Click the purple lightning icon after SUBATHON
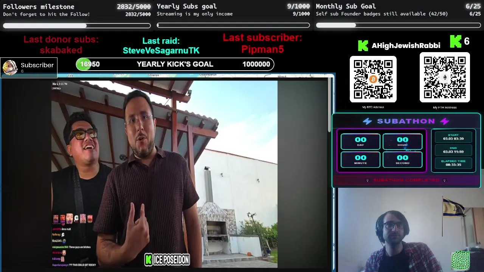Viewport: 484px width, 272px height. [445, 121]
